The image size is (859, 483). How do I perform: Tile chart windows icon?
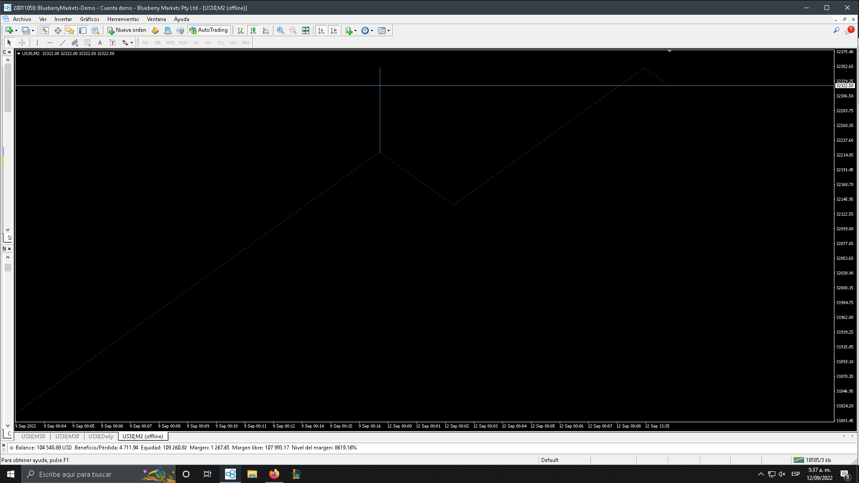(306, 30)
